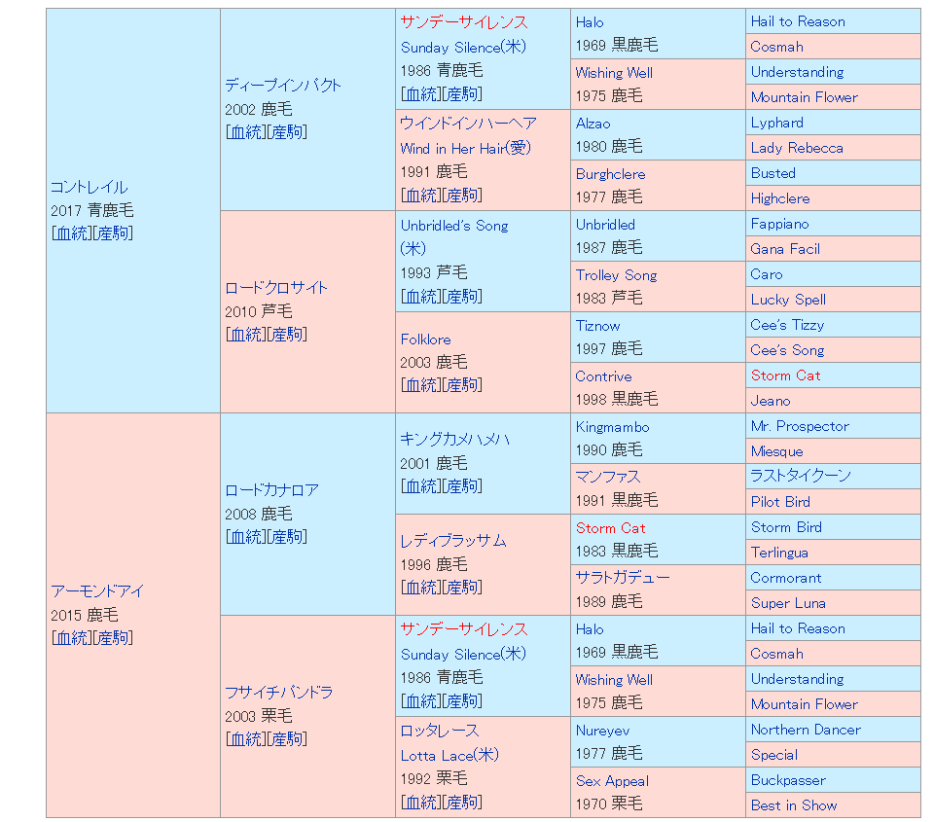This screenshot has height=822, width=934.
Task: Open 血統 link under Folklore
Action: point(421,385)
